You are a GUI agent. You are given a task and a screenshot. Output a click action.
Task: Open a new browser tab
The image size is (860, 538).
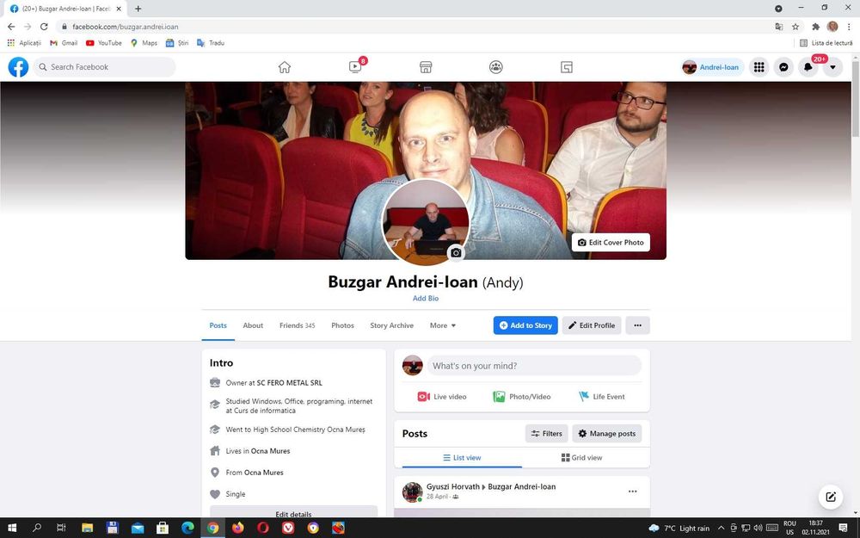138,9
